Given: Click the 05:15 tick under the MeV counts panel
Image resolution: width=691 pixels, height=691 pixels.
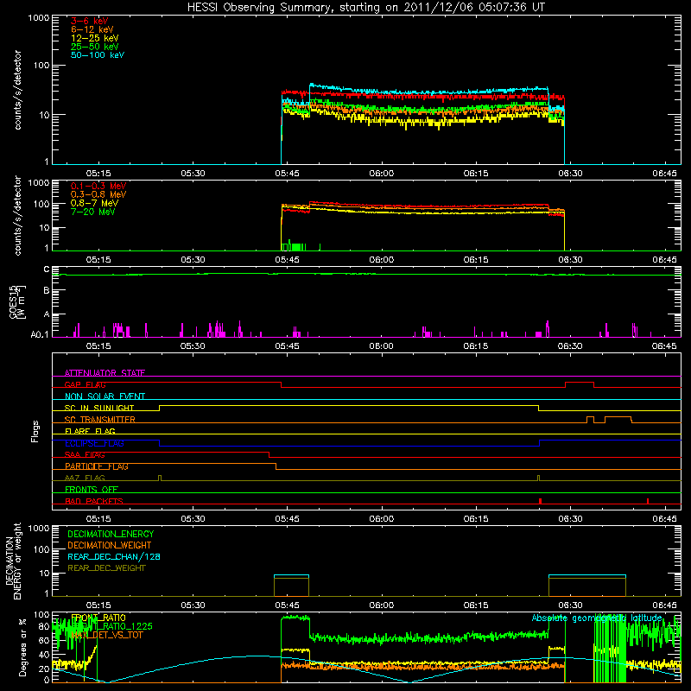Looking at the screenshot, I should click(98, 260).
